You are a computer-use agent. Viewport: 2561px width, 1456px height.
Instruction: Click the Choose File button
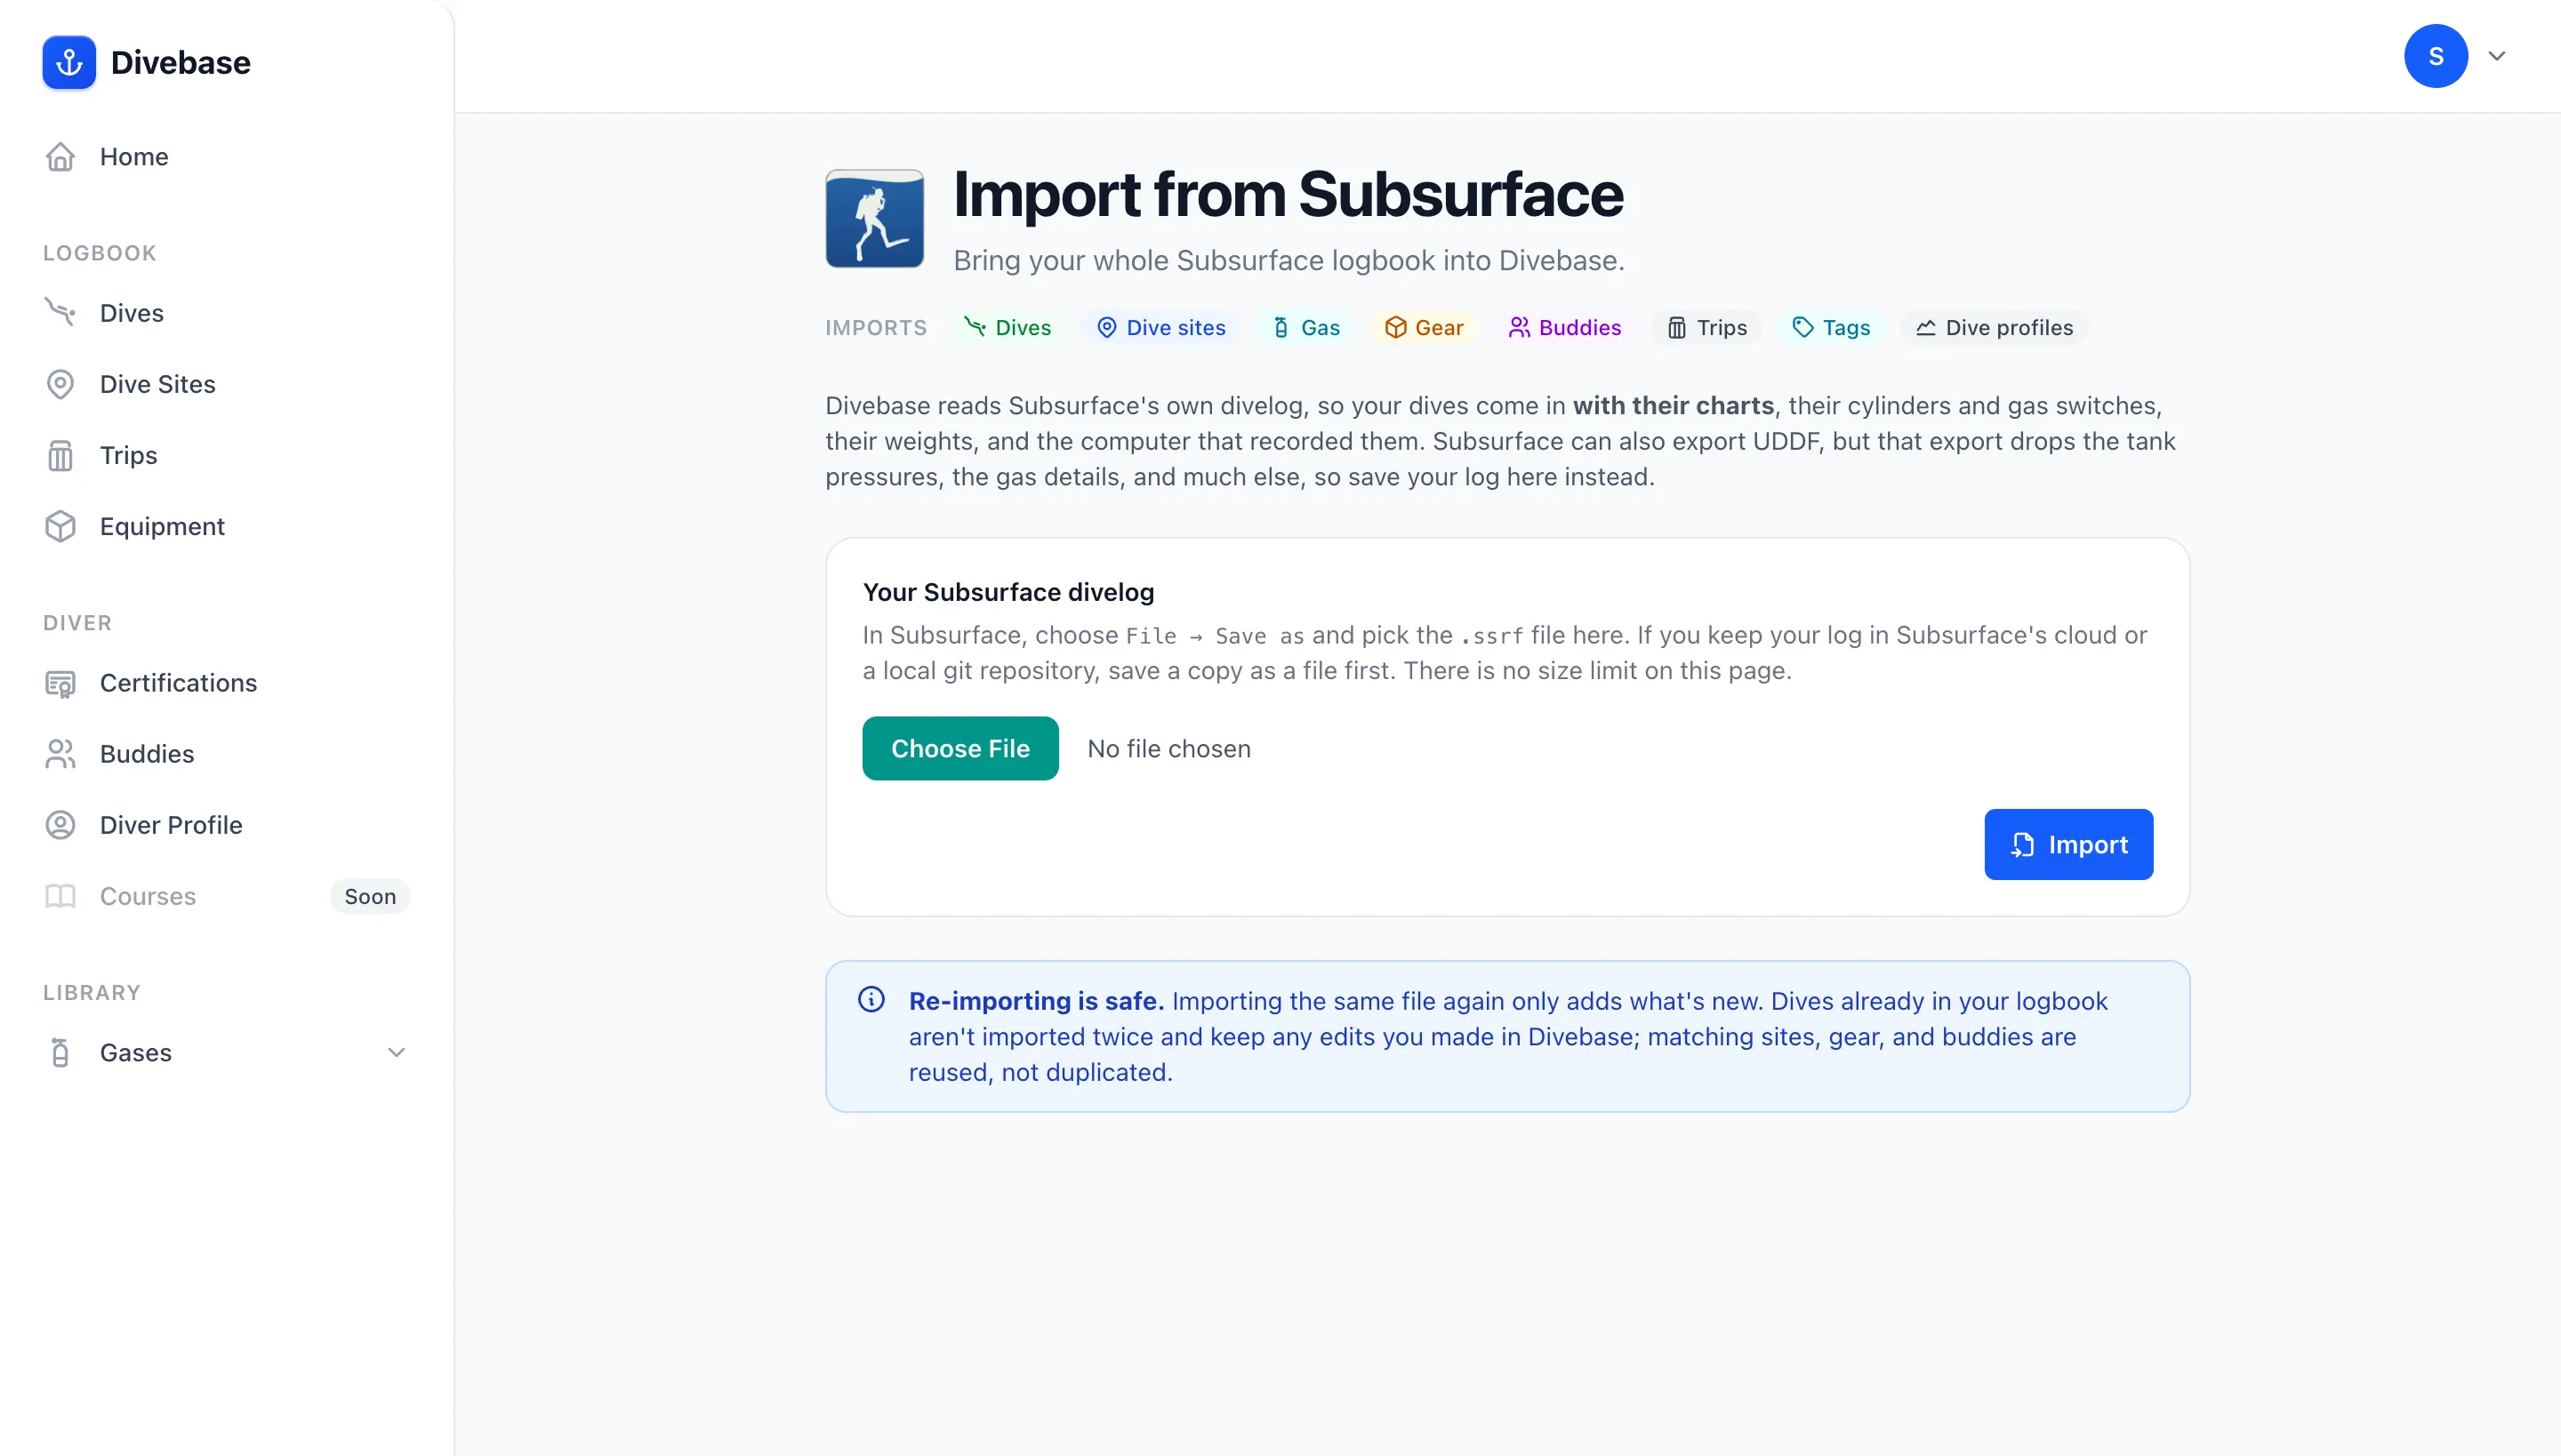point(960,748)
